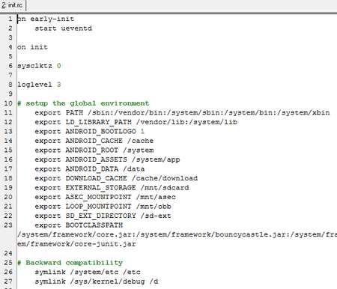Click the /cache path on line 14
Screen dimensions: 337x289
tap(140, 141)
